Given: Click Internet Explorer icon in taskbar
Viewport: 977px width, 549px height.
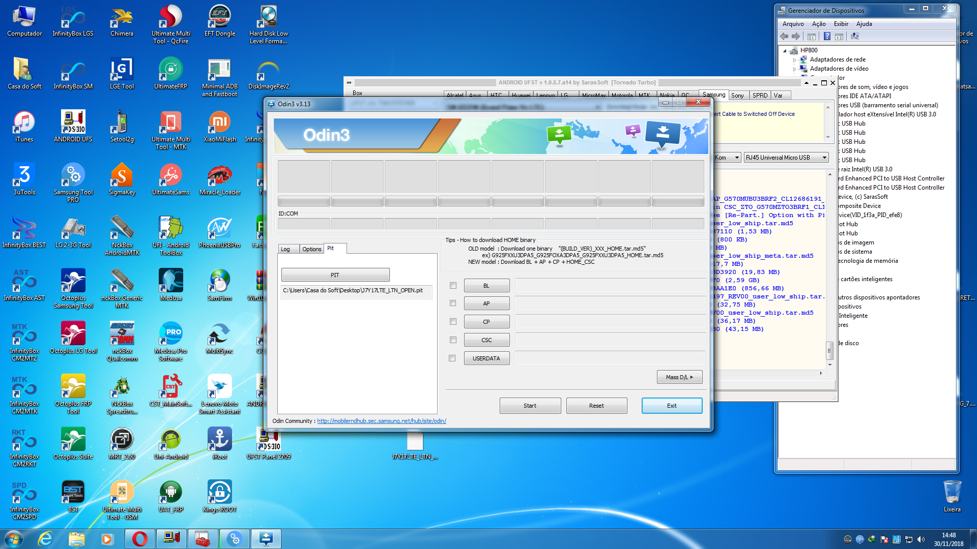Looking at the screenshot, I should pyautogui.click(x=46, y=539).
